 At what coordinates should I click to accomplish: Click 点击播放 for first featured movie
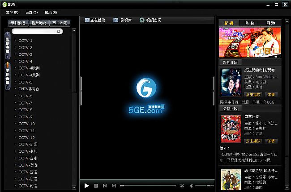pyautogui.click(x=253, y=95)
